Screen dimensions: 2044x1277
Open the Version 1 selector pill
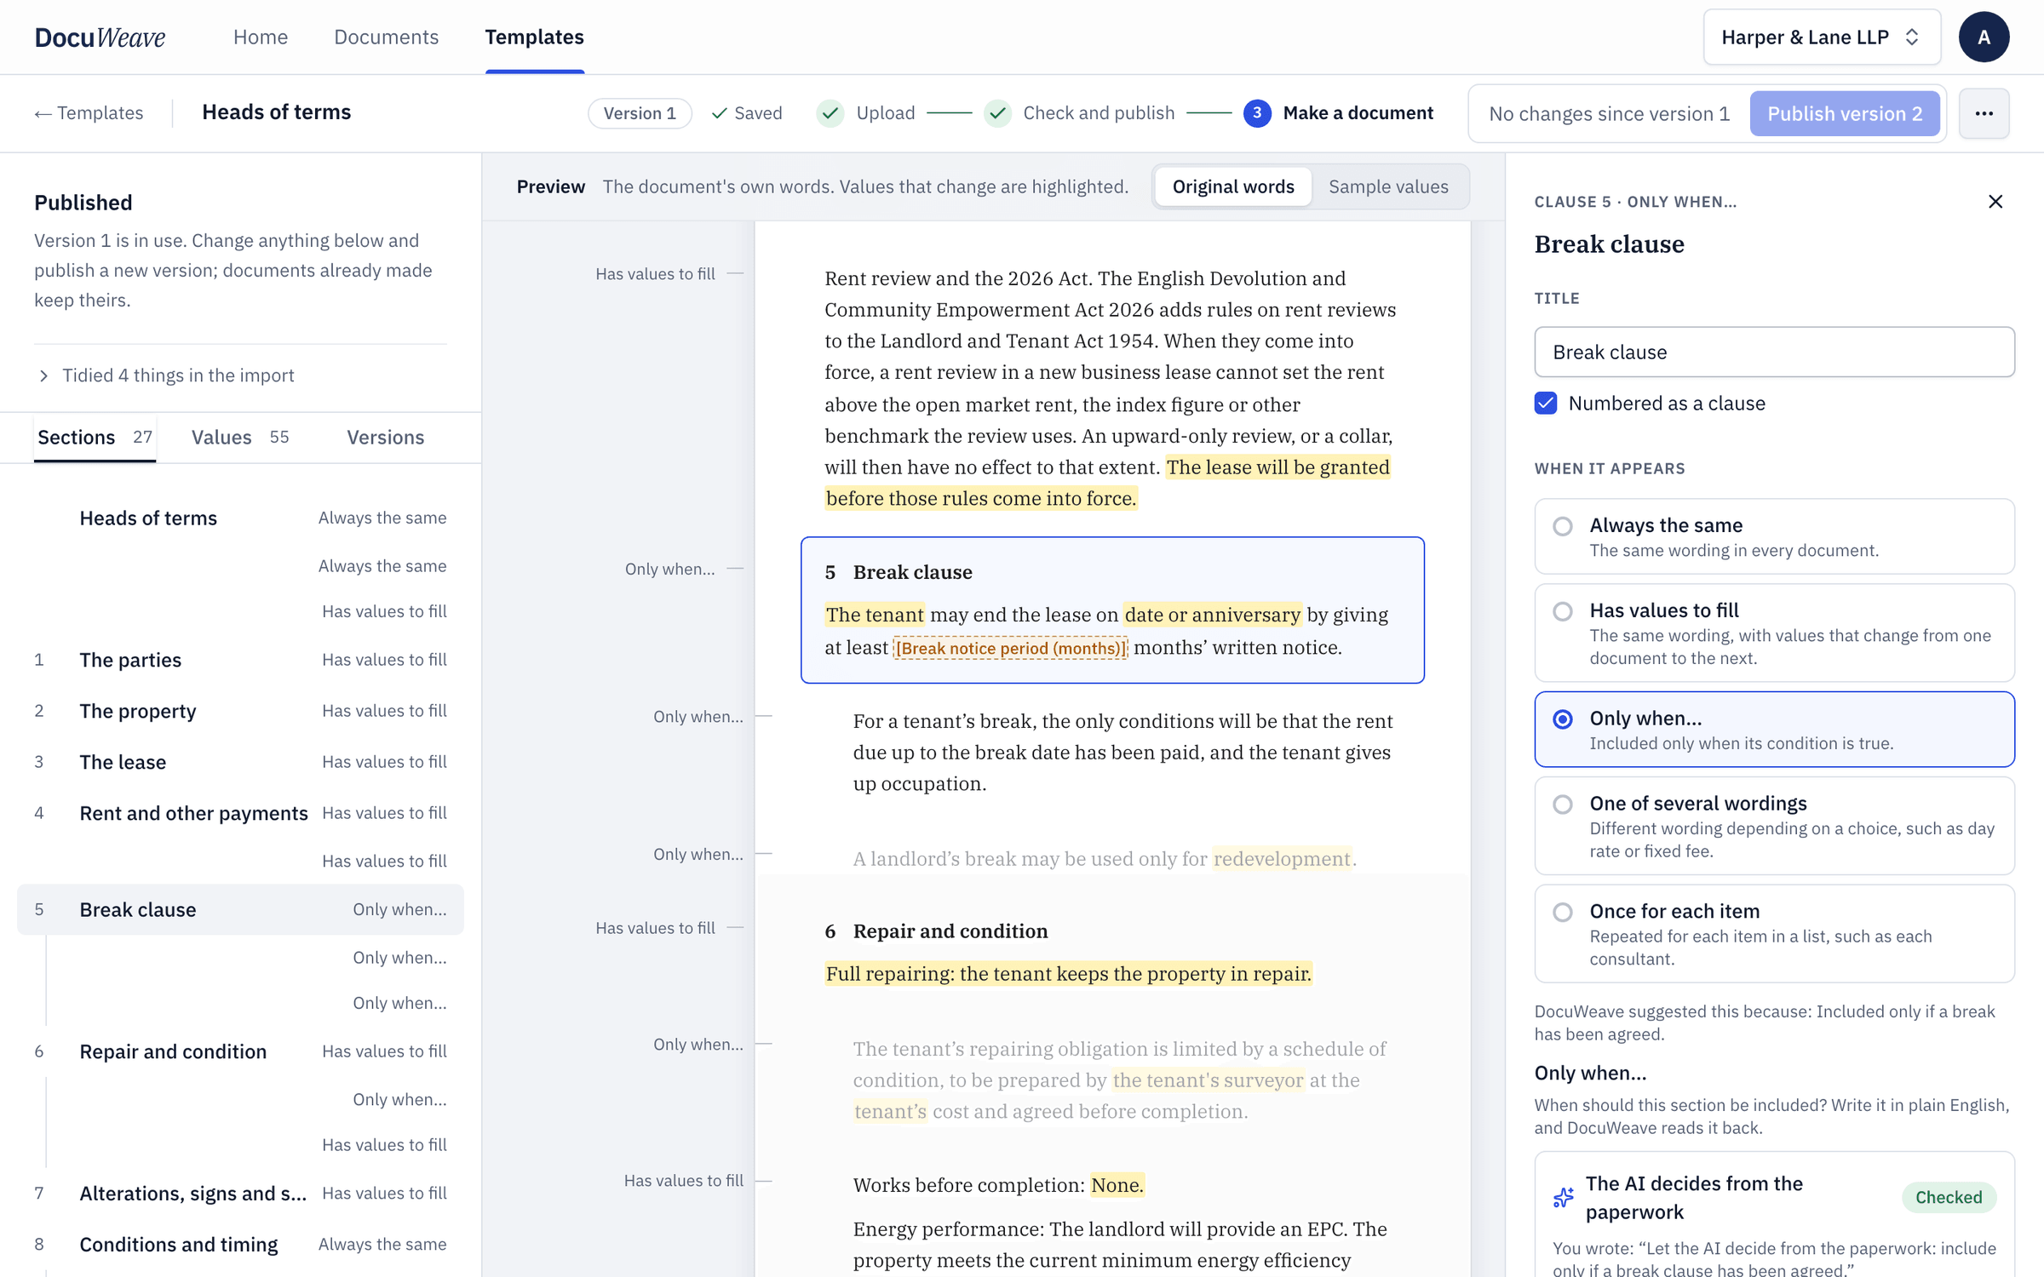[x=640, y=113]
